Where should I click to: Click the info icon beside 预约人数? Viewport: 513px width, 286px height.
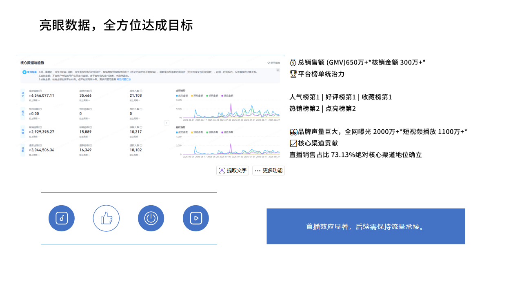click(x=141, y=109)
